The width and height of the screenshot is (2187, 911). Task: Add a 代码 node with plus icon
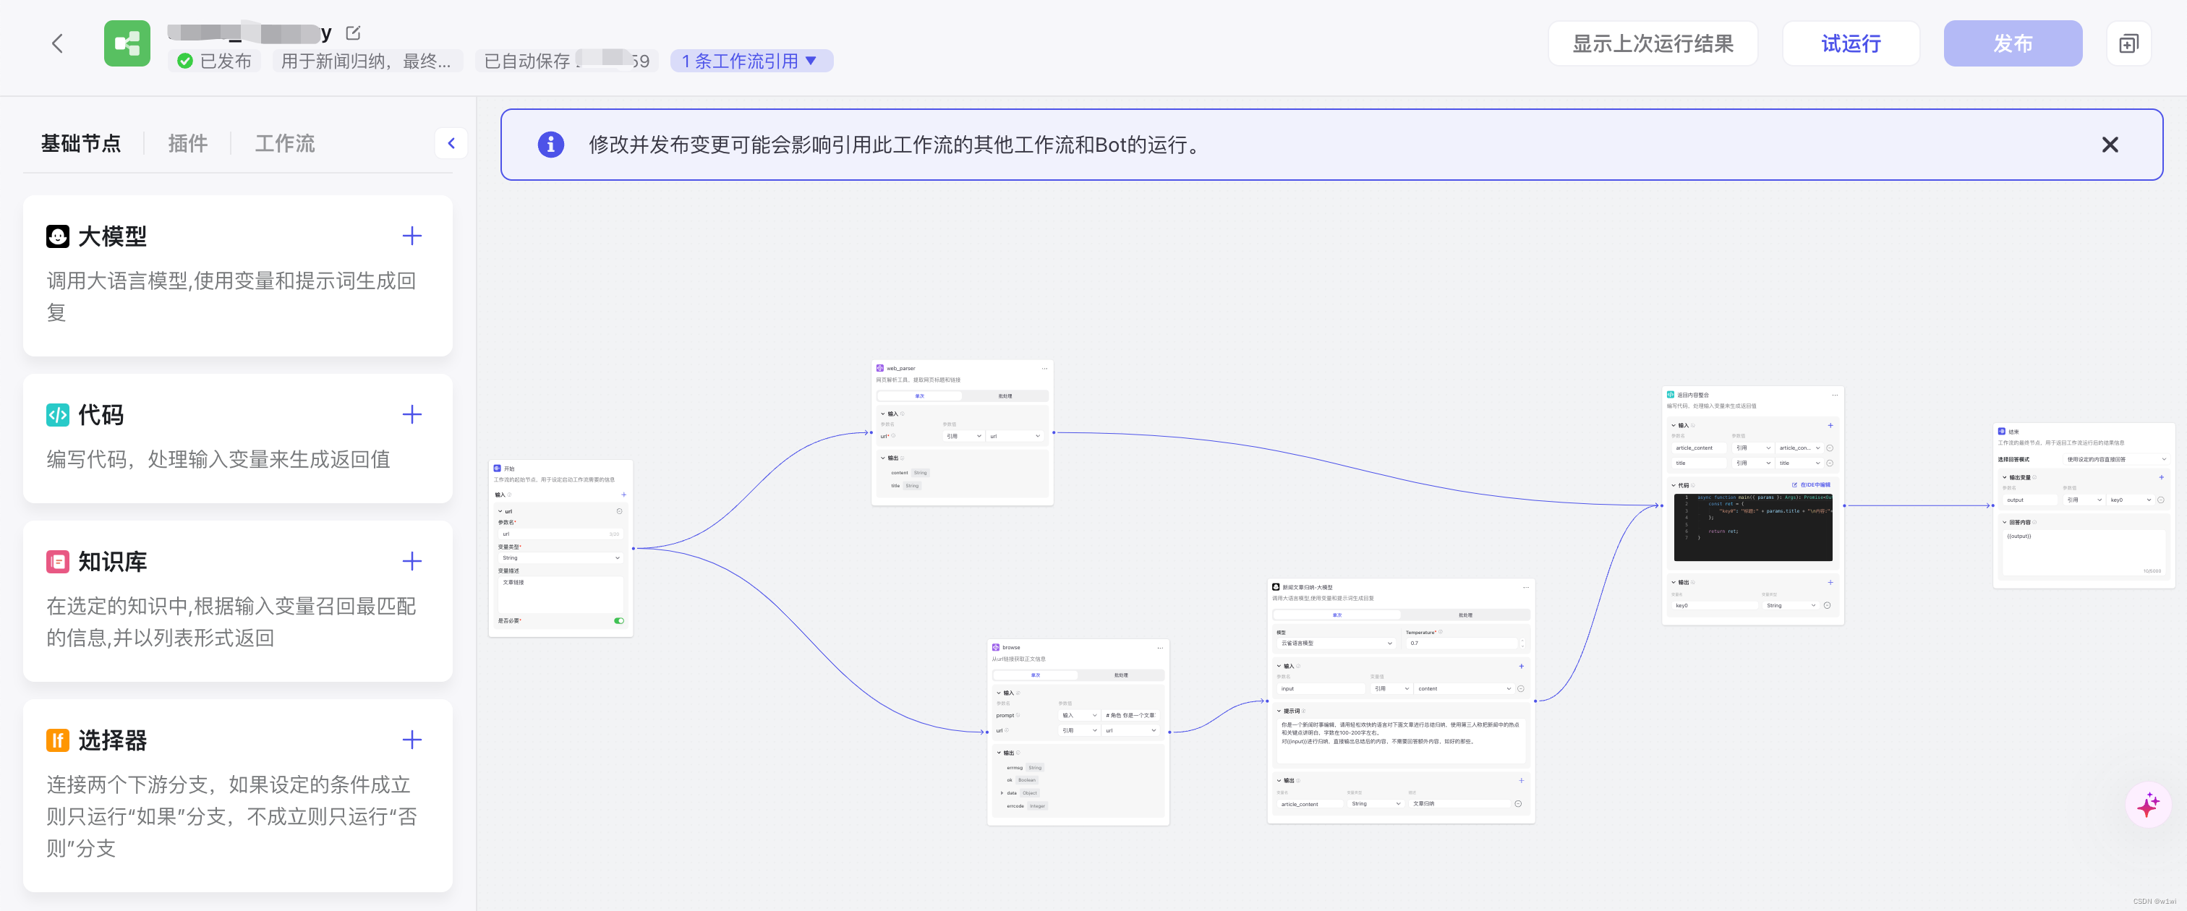click(x=412, y=414)
